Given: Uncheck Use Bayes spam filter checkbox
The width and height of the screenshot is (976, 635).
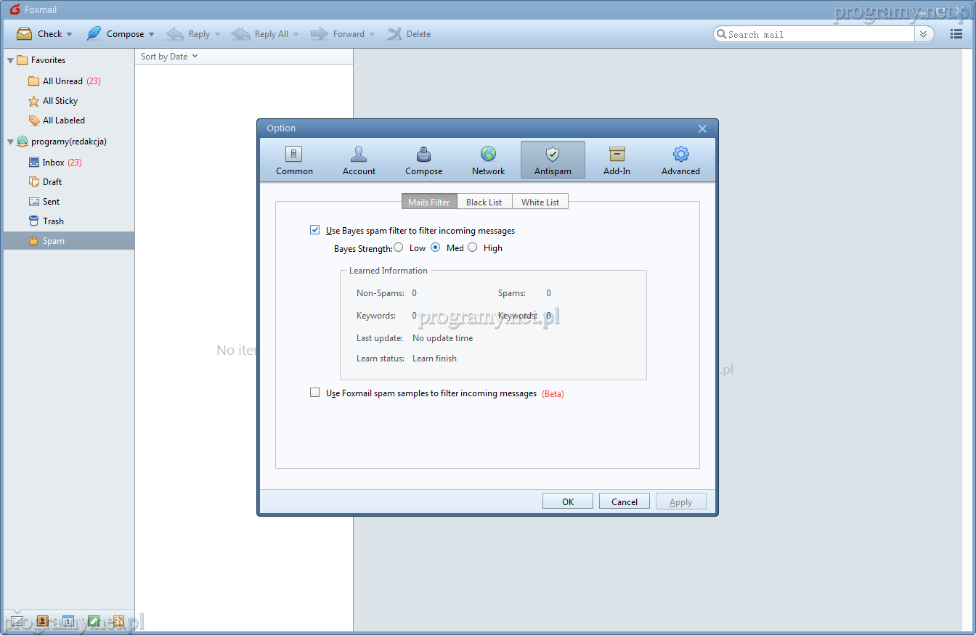Looking at the screenshot, I should pos(315,230).
